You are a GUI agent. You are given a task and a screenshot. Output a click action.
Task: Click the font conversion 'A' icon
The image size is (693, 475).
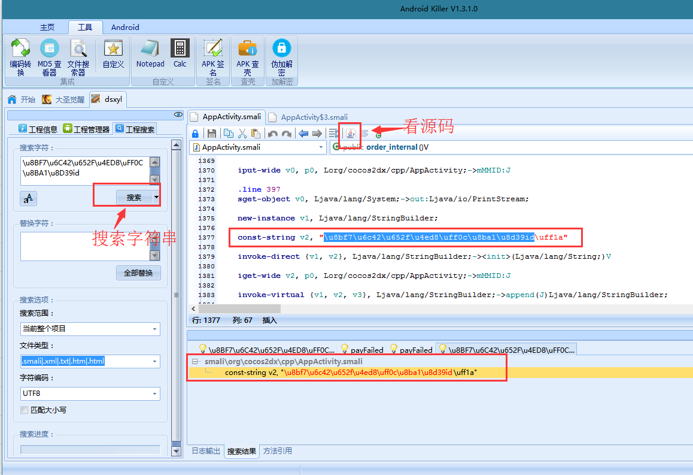click(28, 198)
